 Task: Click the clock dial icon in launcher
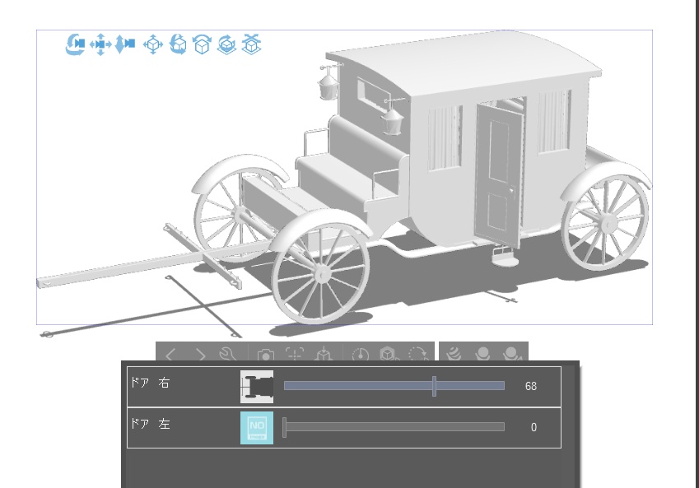pyautogui.click(x=360, y=355)
